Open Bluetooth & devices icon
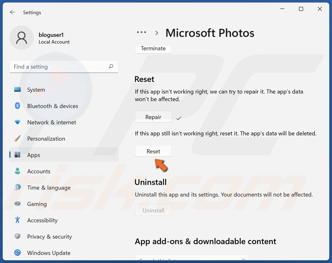Viewport: 332px width, 263px height. [18, 106]
